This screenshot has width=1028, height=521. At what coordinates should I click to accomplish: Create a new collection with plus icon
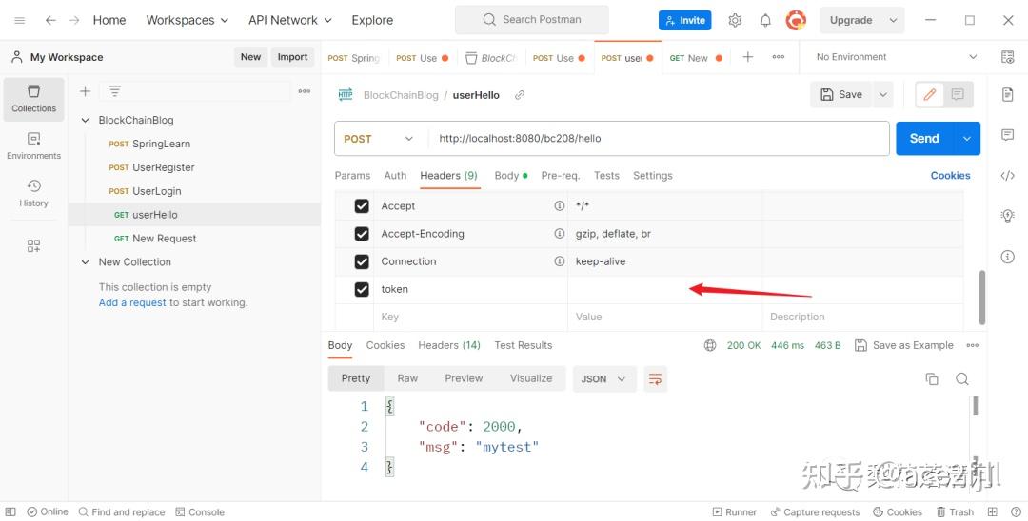tap(86, 91)
